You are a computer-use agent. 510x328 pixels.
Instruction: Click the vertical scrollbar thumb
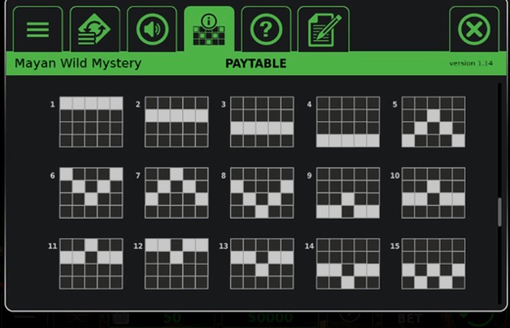500,211
